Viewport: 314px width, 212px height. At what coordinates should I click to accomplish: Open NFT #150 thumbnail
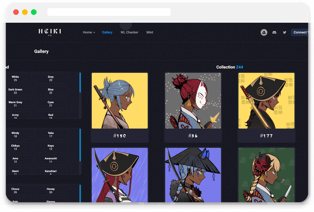[x=119, y=101]
